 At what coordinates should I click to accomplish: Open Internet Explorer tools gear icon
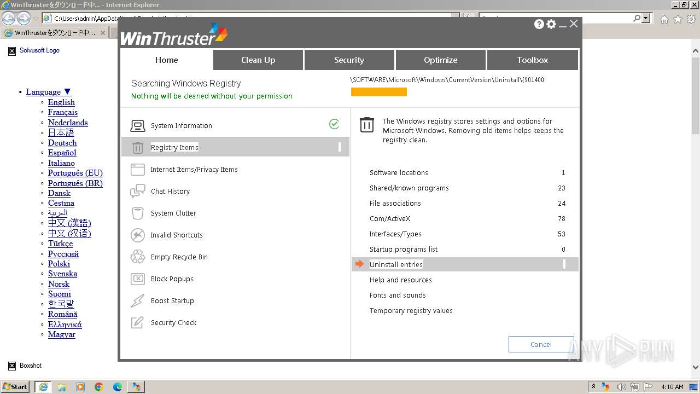click(x=691, y=19)
